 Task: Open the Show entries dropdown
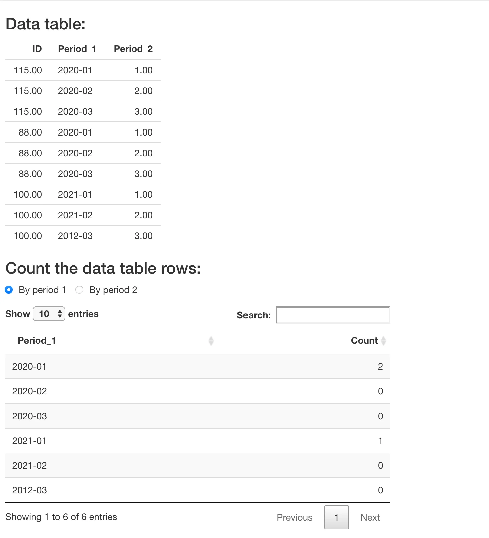point(49,314)
